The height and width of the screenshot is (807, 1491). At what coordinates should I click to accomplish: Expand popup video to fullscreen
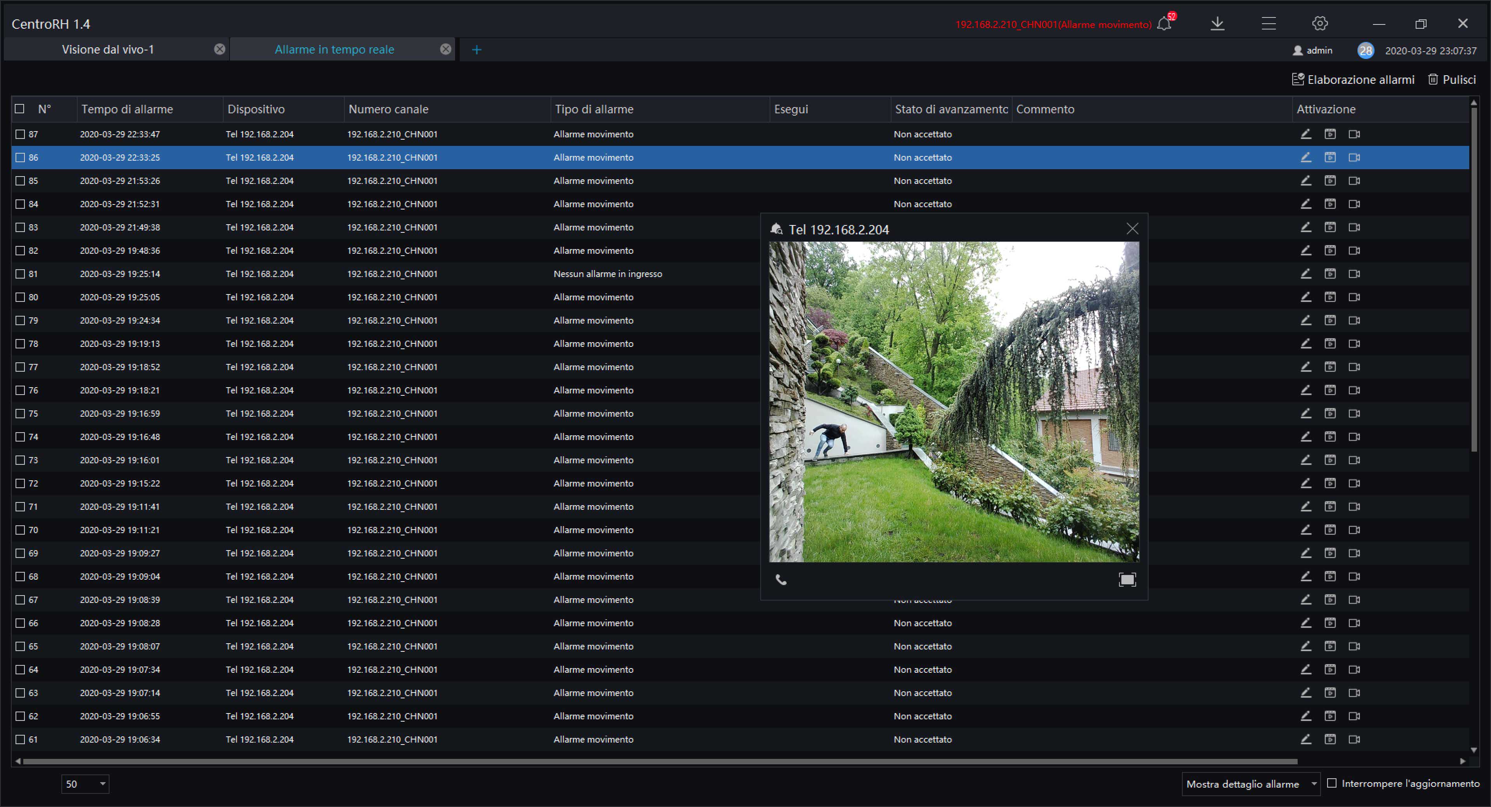pos(1127,580)
